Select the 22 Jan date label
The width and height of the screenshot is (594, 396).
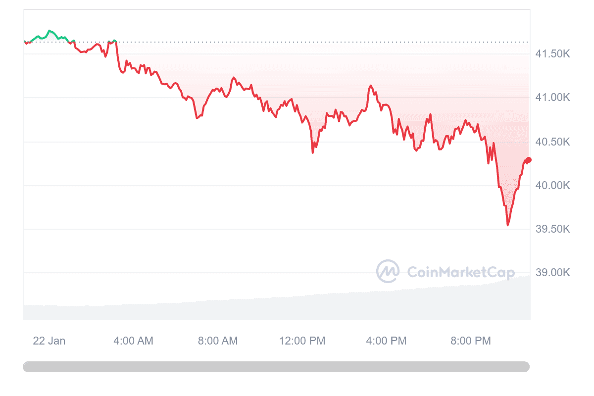pyautogui.click(x=49, y=341)
